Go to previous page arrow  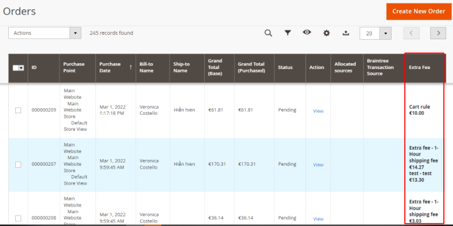tap(411, 33)
